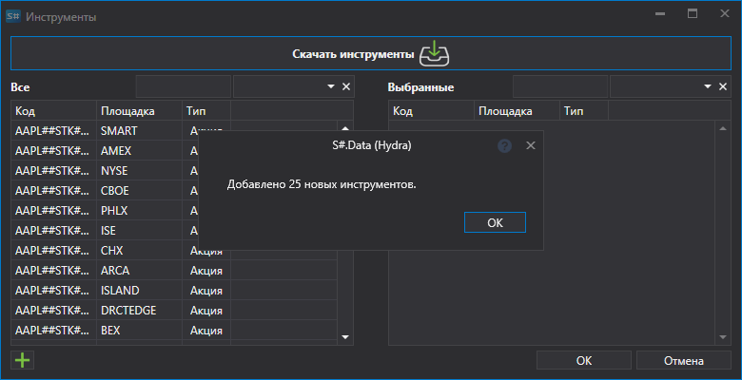Clear the Все panel filter with X

[x=346, y=86]
